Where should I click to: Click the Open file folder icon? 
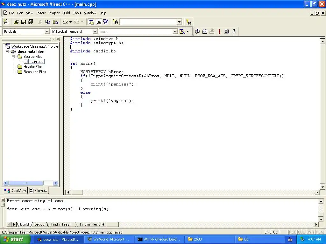(x=16, y=22)
